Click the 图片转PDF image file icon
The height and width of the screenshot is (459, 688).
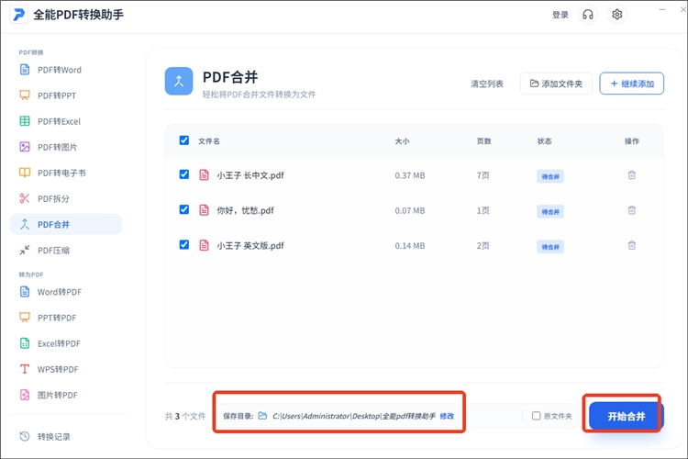click(25, 395)
